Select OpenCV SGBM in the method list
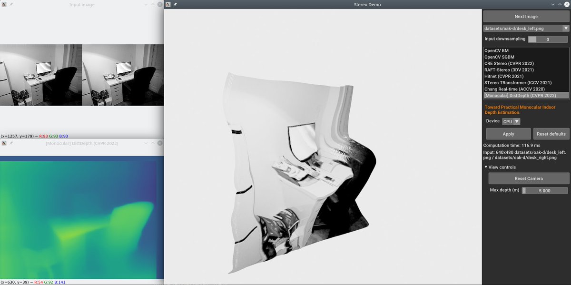 pyautogui.click(x=526, y=57)
